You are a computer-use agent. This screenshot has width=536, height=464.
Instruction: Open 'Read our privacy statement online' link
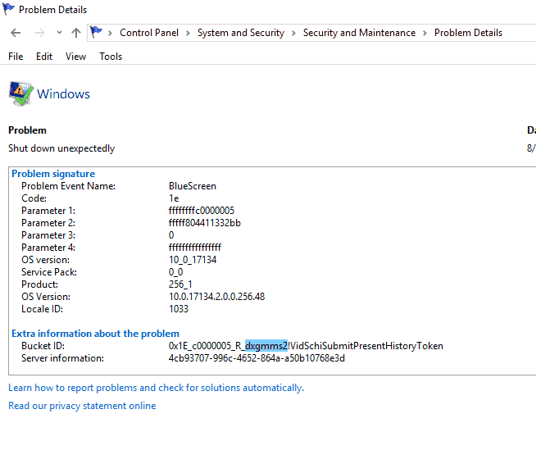click(82, 406)
